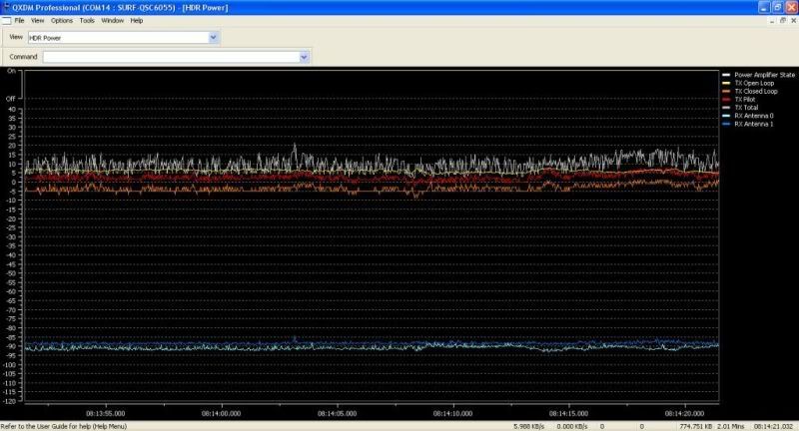This screenshot has width=799, height=431.
Task: Click the QXDM application icon in title bar
Action: [x=7, y=7]
